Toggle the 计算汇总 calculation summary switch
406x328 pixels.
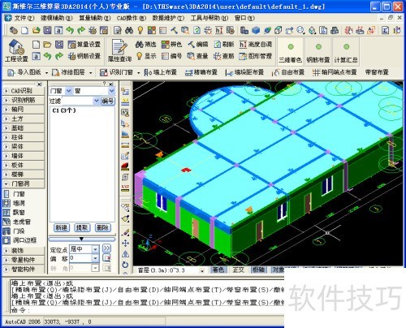346,52
